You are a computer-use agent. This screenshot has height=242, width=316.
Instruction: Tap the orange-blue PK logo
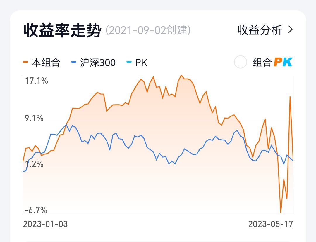(x=283, y=62)
